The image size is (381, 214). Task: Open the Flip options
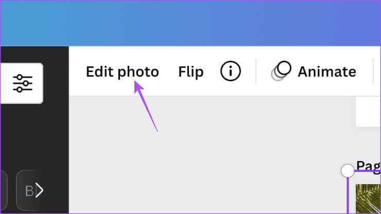(190, 72)
